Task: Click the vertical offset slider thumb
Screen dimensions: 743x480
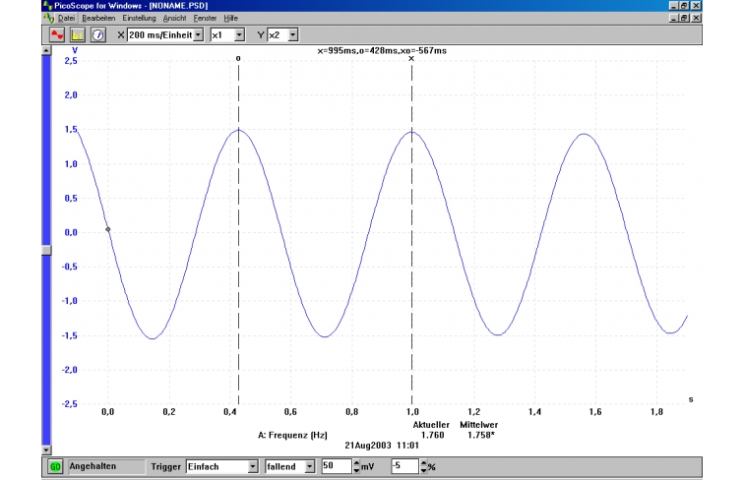Action: tap(46, 250)
